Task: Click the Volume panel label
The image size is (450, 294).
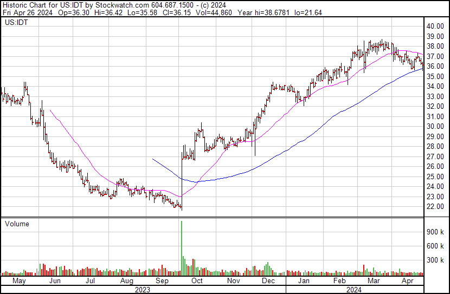Action: (x=17, y=224)
